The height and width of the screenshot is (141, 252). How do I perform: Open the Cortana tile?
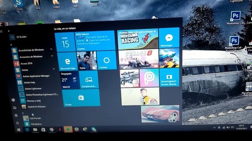pos(106,60)
